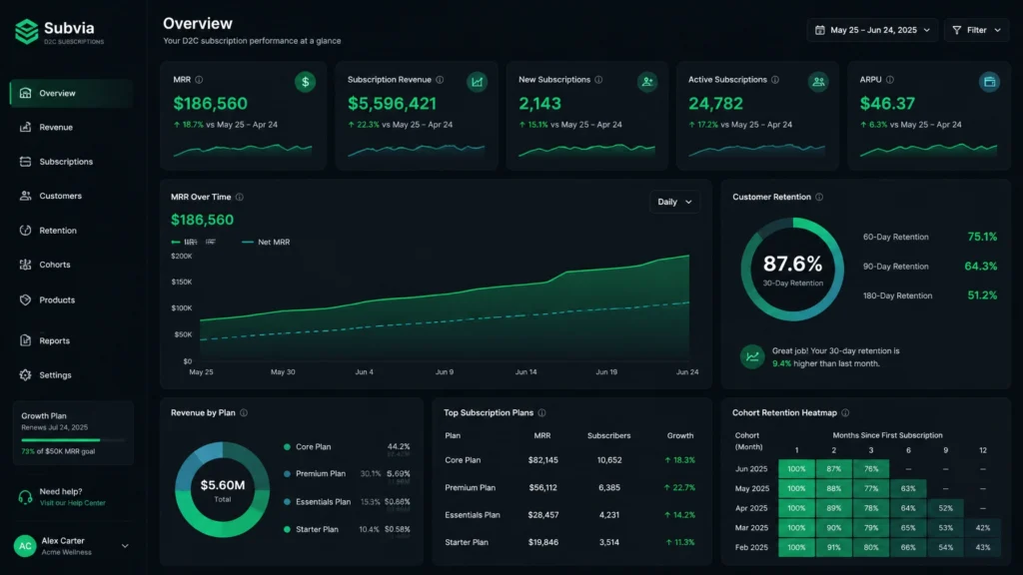Image resolution: width=1023 pixels, height=575 pixels.
Task: Open the Daily interval dropdown
Action: pos(674,202)
